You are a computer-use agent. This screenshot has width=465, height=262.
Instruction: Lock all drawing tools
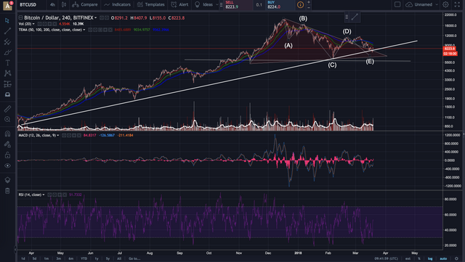coord(7,155)
